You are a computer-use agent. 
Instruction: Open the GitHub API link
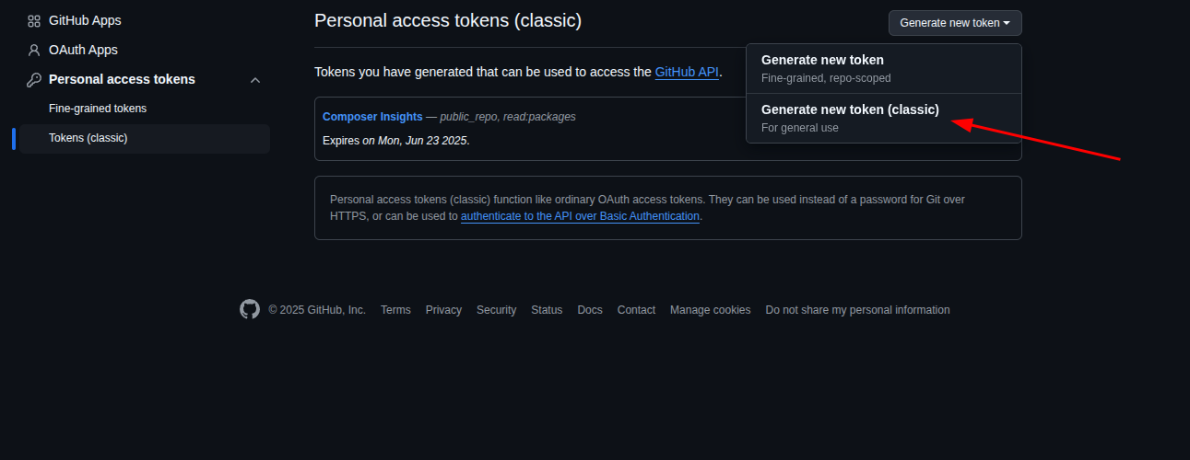[687, 72]
